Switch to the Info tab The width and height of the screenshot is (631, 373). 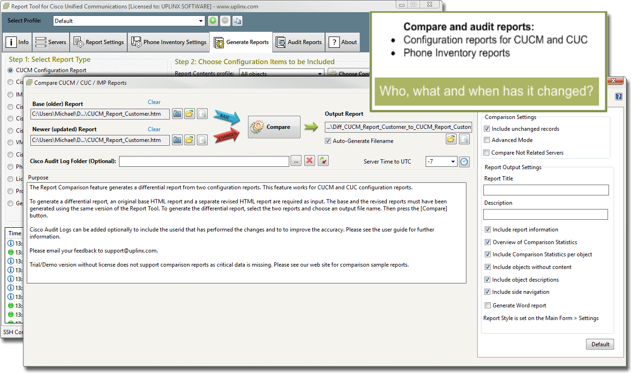[x=17, y=42]
